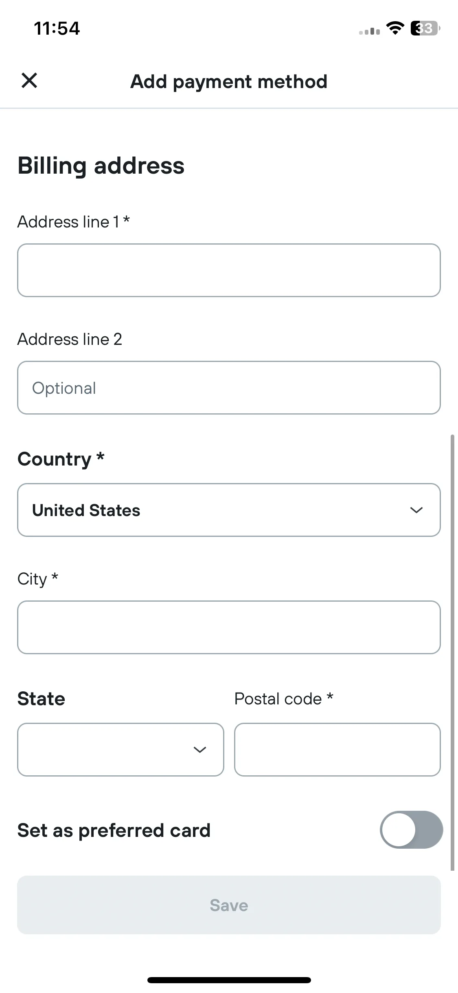Close the Add payment method screen
458x993 pixels.
29,80
